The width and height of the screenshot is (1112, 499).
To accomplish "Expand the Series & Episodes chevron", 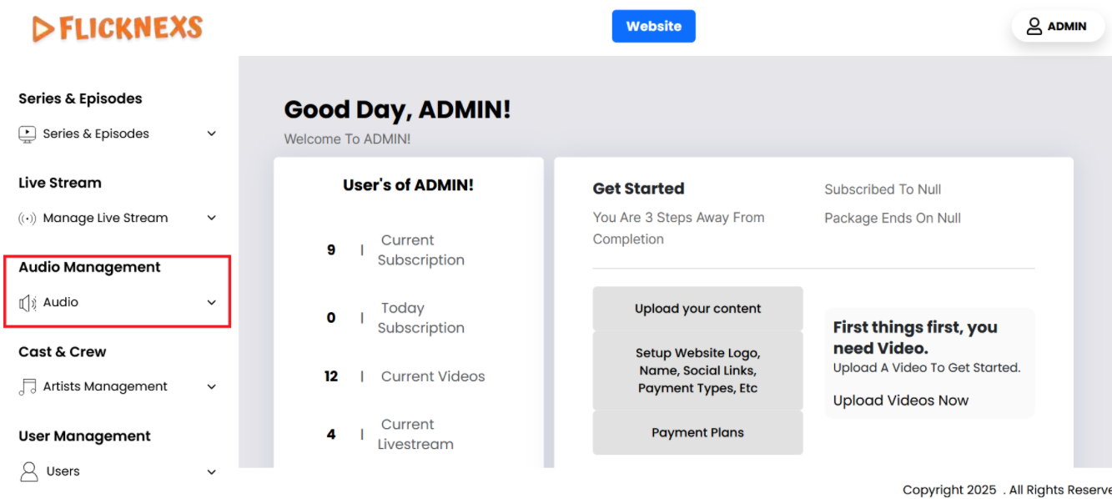I will pyautogui.click(x=212, y=134).
